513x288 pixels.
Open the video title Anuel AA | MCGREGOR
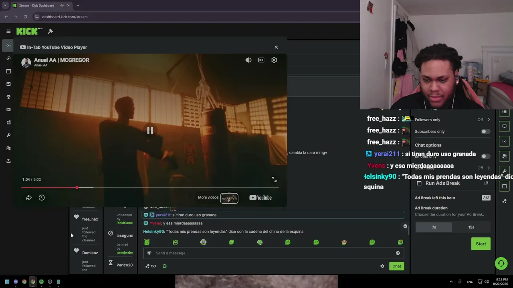pos(62,60)
